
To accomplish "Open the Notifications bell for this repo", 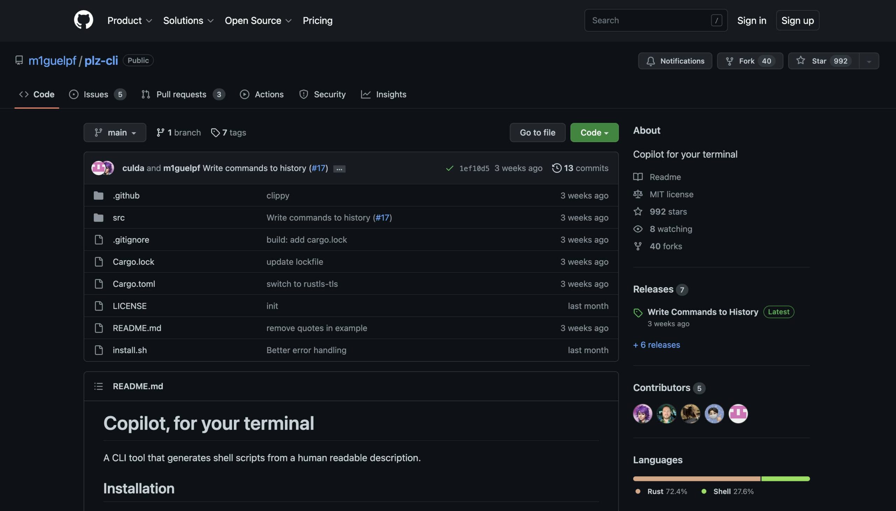I will tap(674, 61).
